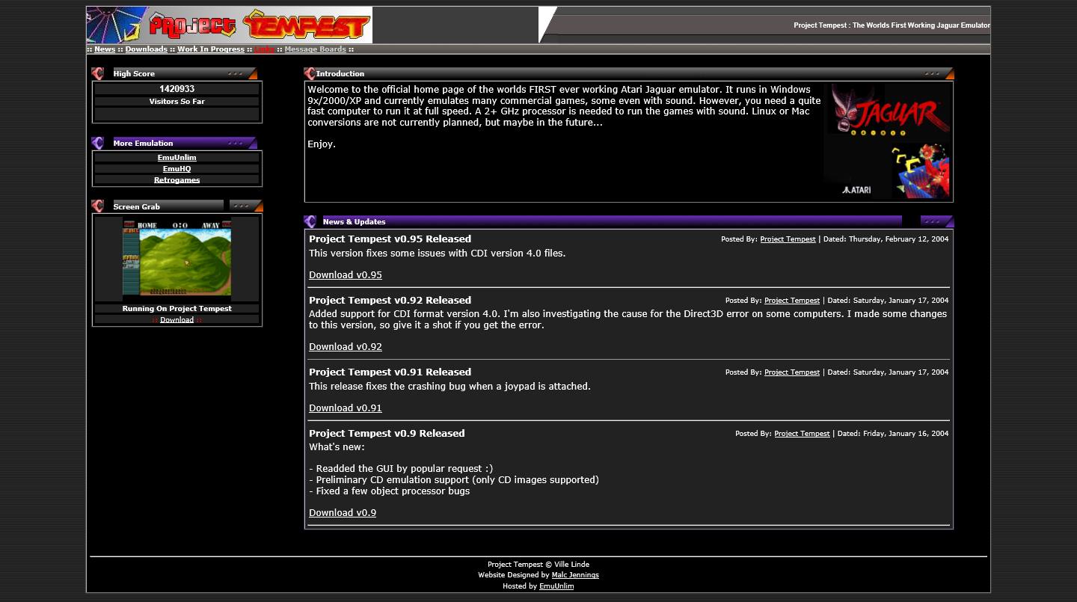Click the date 'Friday, January 16, 2004'
This screenshot has width=1077, height=602.
906,434
